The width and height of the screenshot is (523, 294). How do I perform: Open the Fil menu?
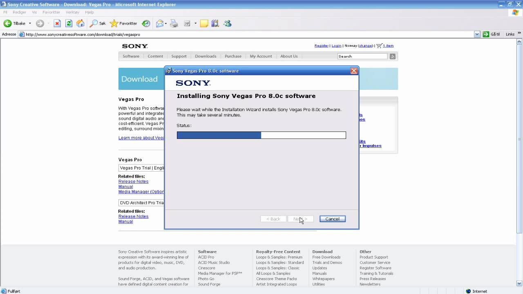coord(5,12)
